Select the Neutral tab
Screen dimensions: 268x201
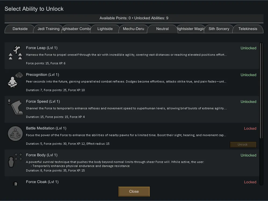point(162,29)
